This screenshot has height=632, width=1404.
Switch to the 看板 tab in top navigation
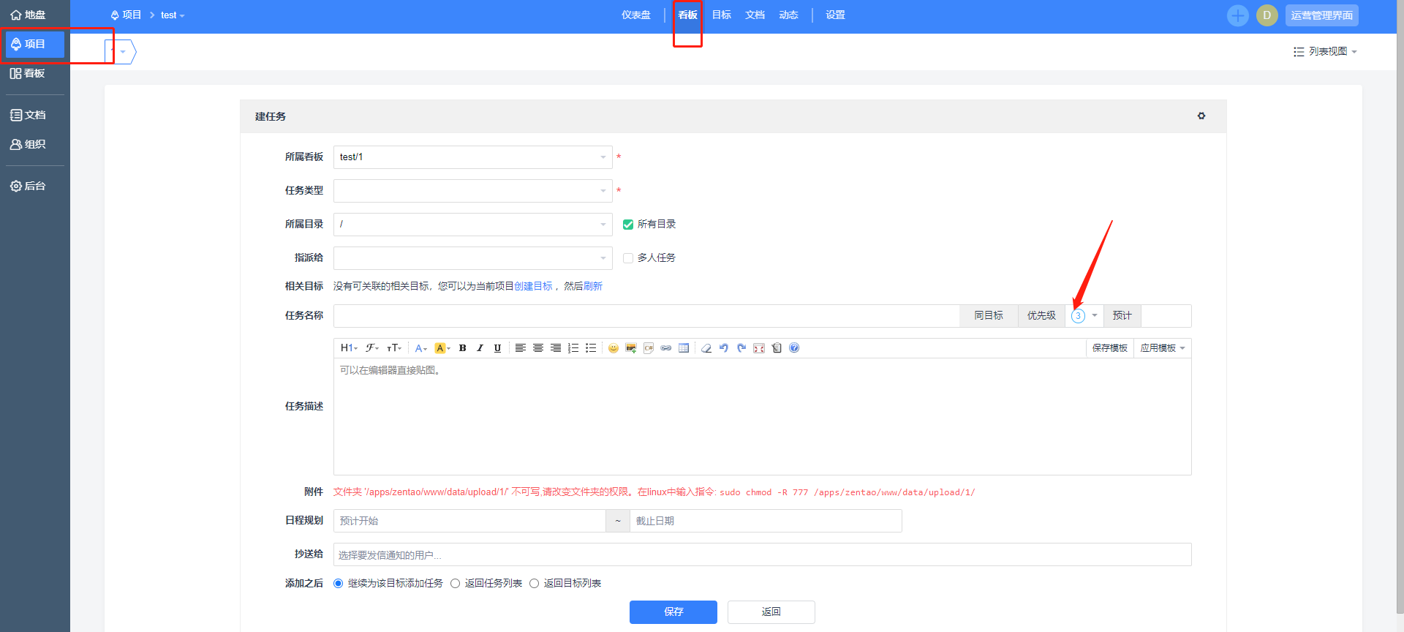(x=687, y=15)
